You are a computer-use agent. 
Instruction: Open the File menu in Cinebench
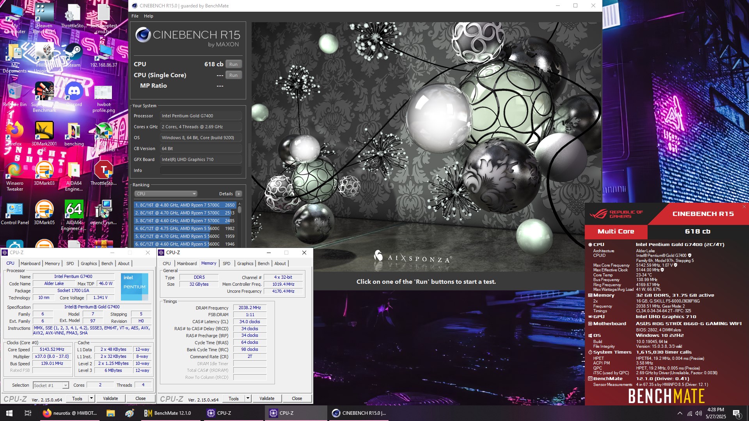(x=135, y=16)
